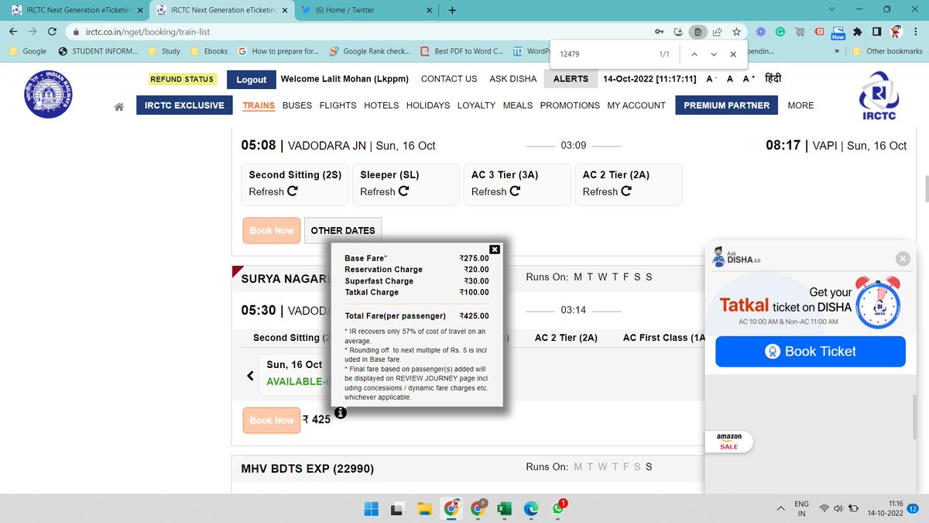Image resolution: width=929 pixels, height=523 pixels.
Task: Toggle Chrome side panel icon
Action: [876, 32]
